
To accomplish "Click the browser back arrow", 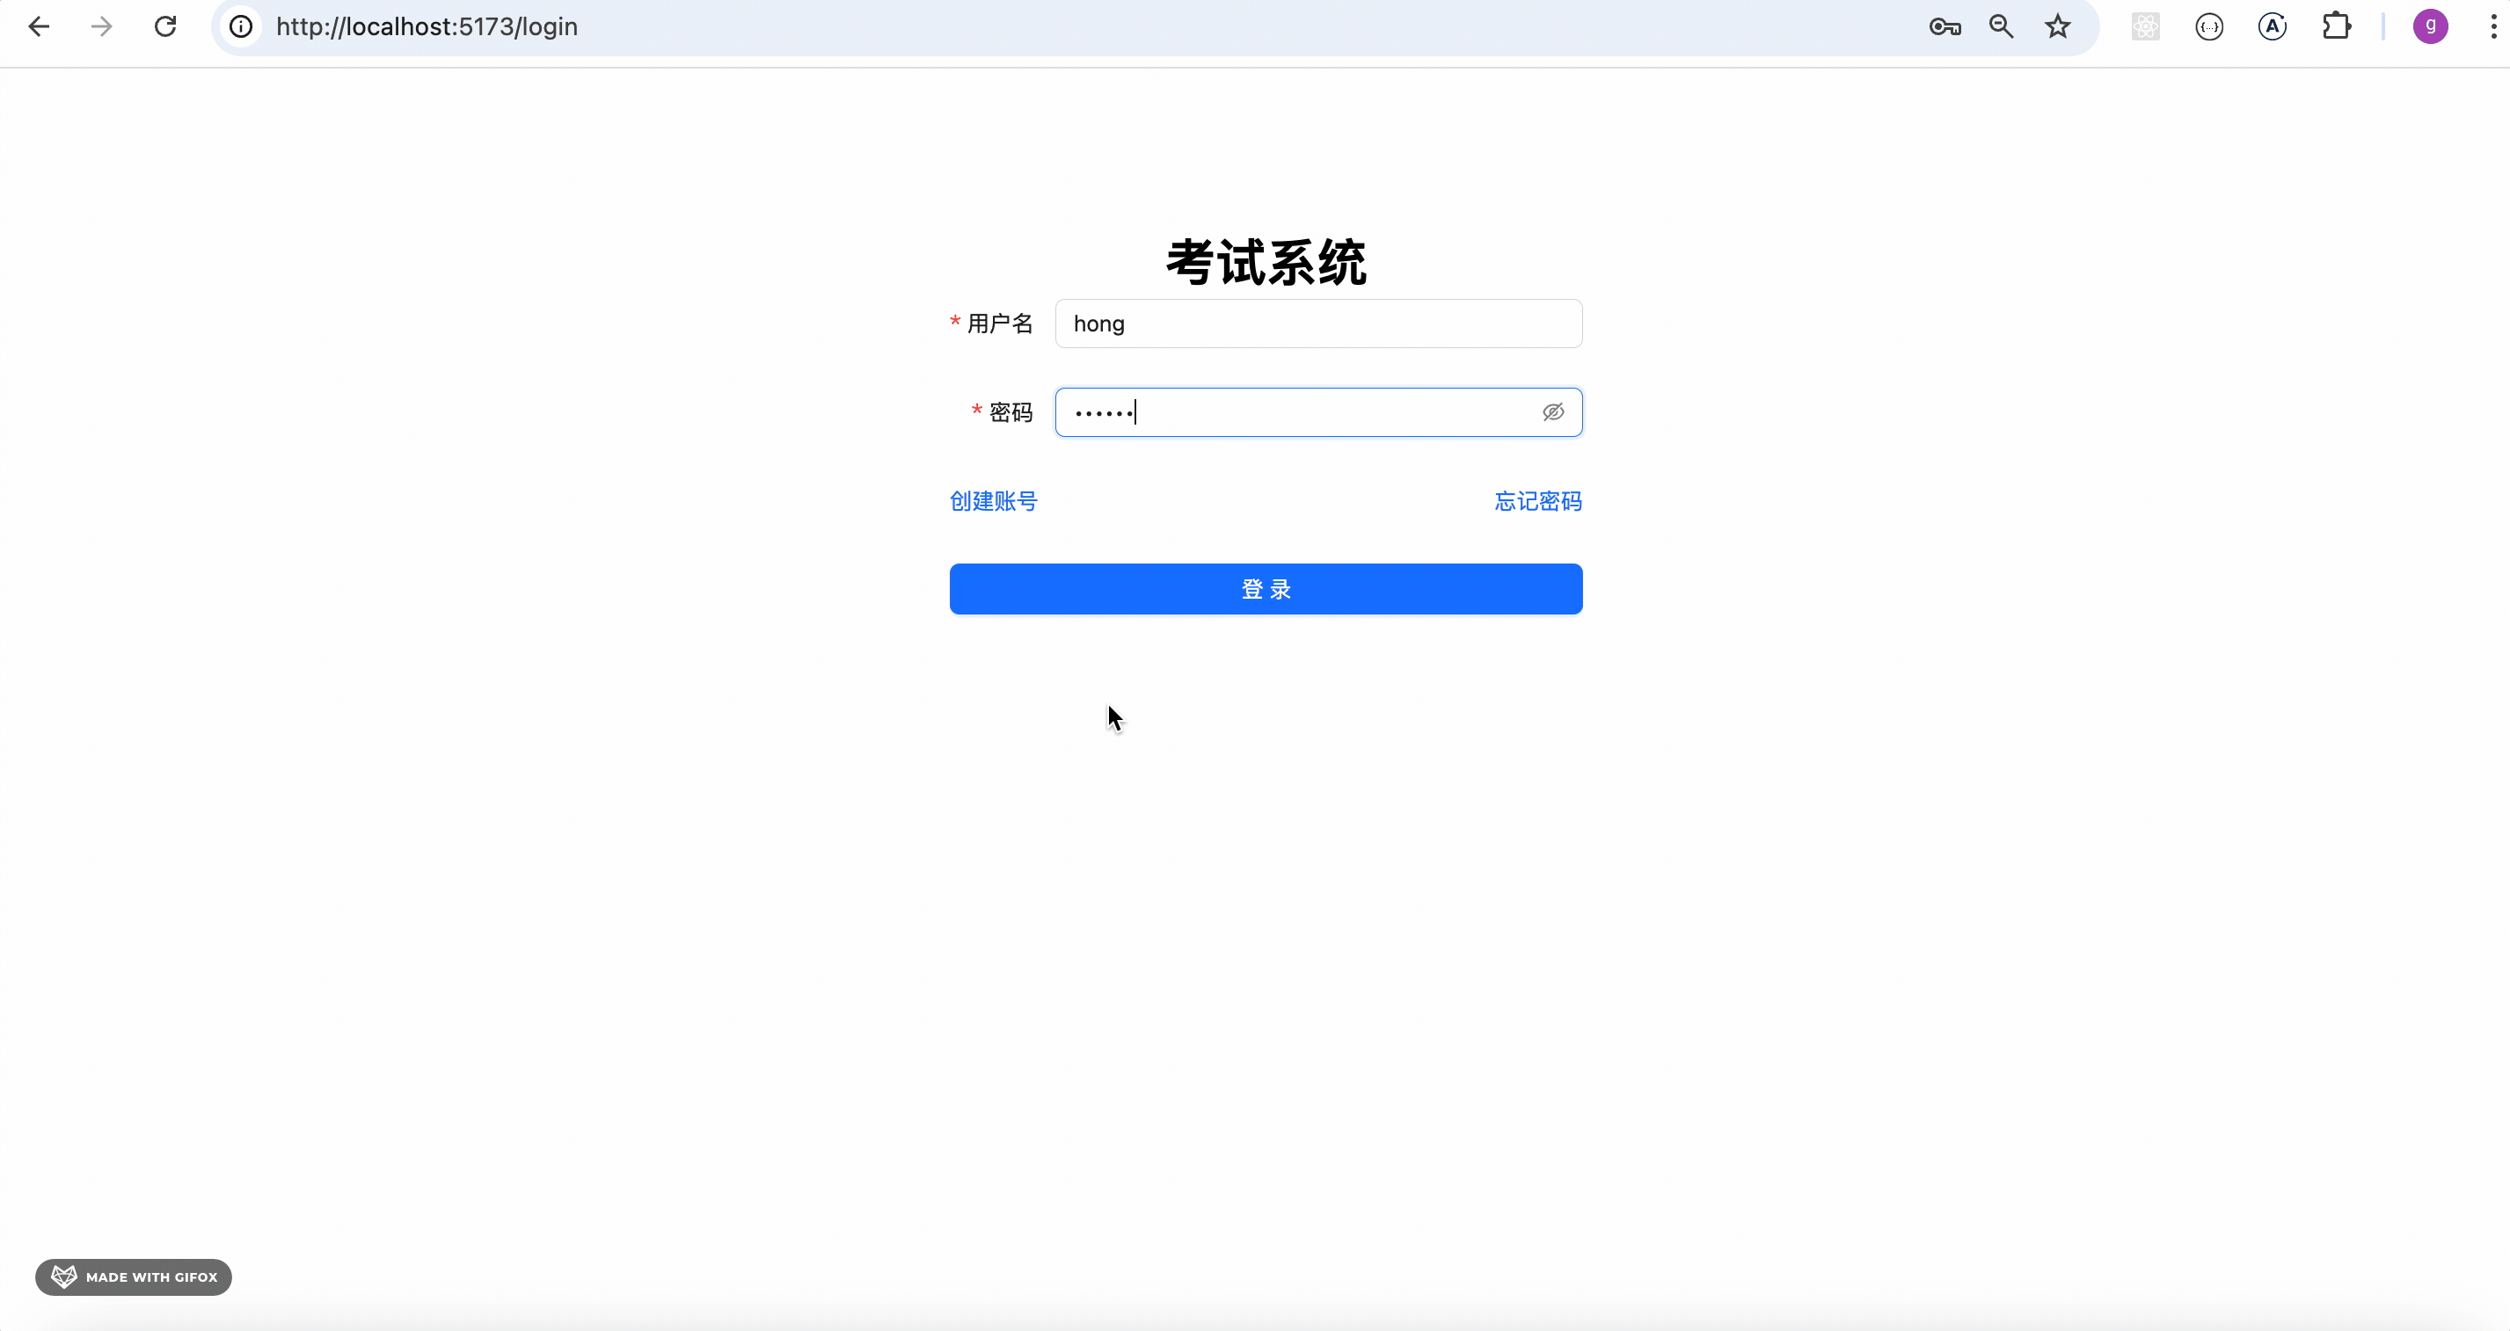I will tap(39, 26).
